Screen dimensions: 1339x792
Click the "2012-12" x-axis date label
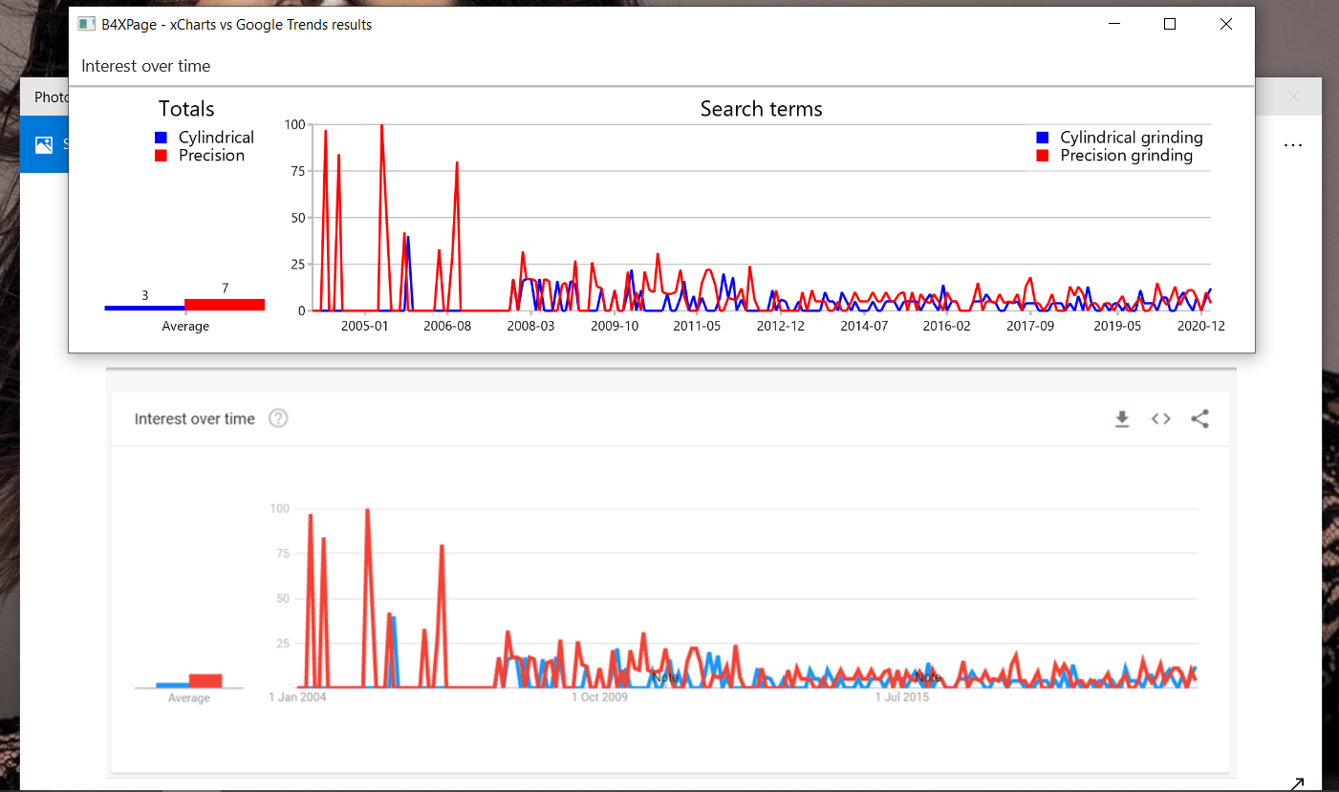pos(781,326)
